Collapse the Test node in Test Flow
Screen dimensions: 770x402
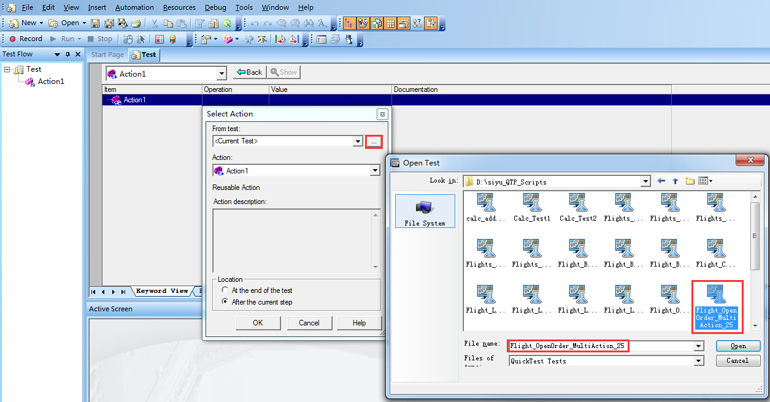pos(7,69)
